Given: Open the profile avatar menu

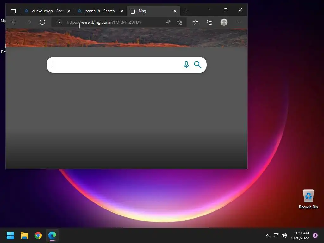Looking at the screenshot, I should point(224,22).
